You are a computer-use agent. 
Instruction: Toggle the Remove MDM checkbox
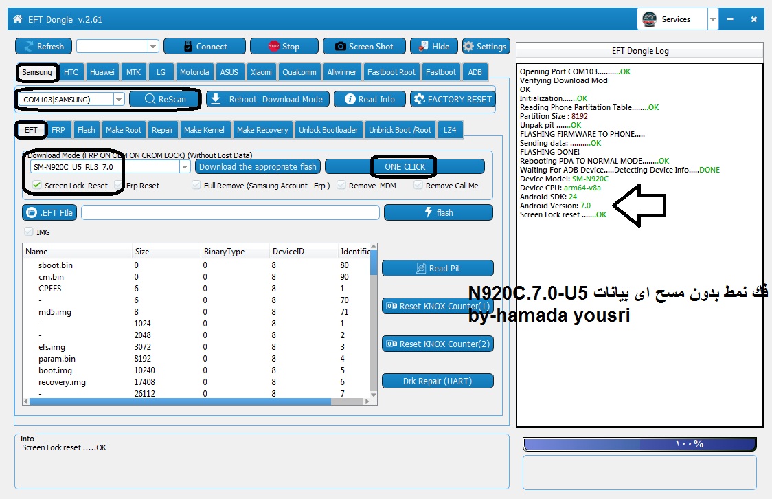point(341,185)
